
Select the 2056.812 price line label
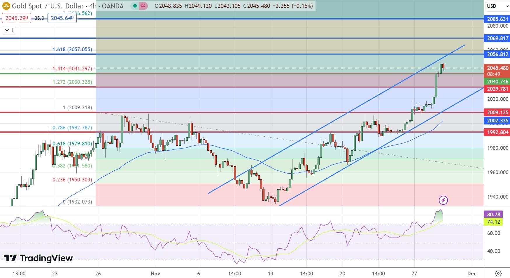pyautogui.click(x=497, y=54)
